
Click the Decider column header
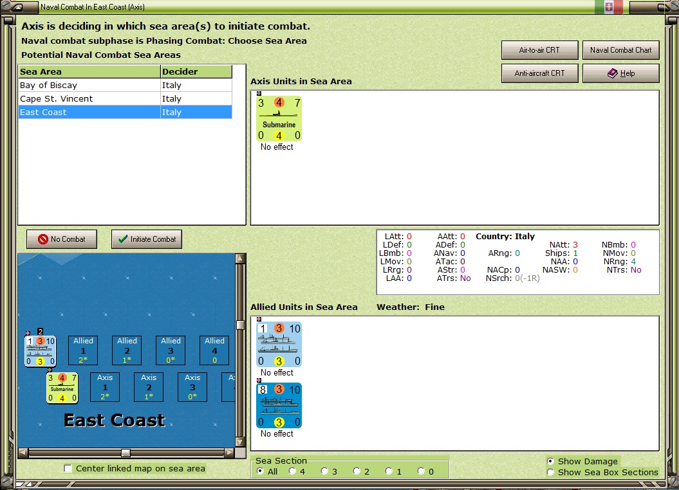pos(196,72)
